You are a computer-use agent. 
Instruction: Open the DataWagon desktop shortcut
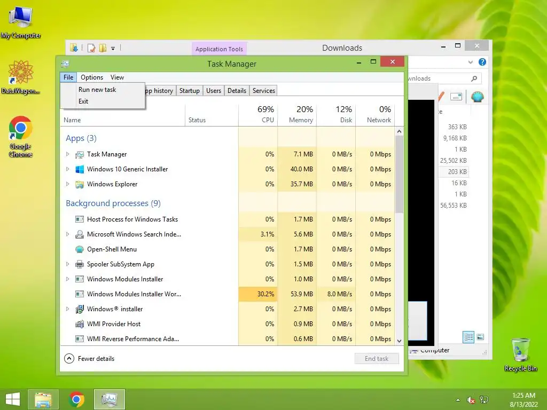(21, 77)
